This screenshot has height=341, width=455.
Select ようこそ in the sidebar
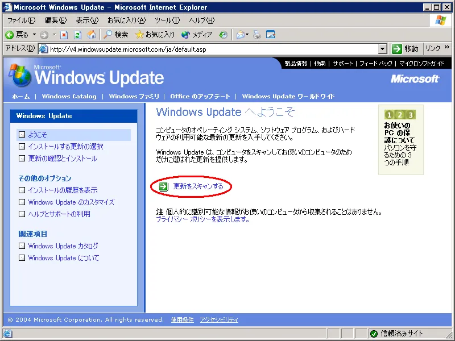37,135
